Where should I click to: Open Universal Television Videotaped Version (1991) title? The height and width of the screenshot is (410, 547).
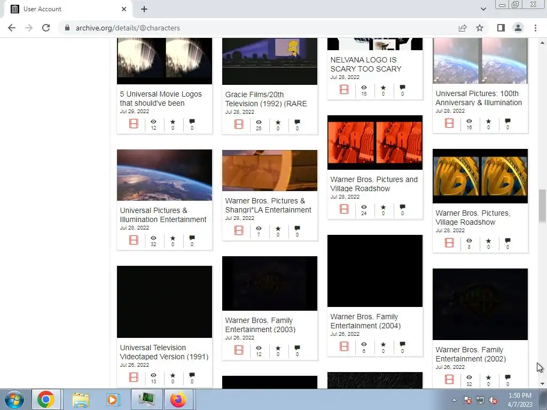(x=164, y=352)
